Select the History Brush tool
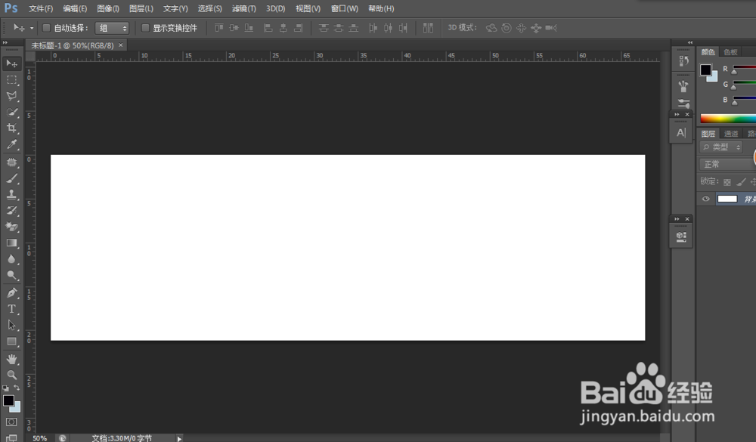 [11, 211]
